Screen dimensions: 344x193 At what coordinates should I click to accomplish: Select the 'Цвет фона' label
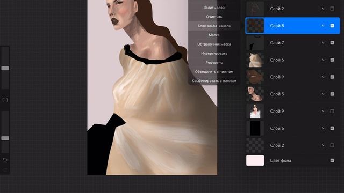(x=281, y=161)
